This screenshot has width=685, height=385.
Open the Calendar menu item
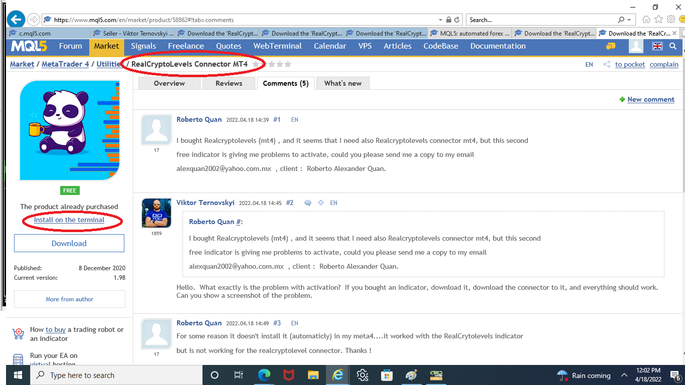(x=330, y=46)
